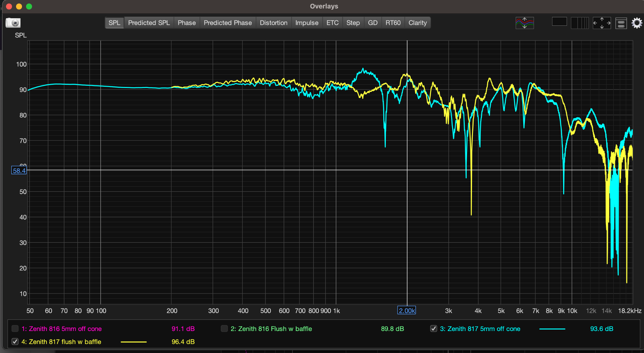Click the Overlays window title

coord(324,6)
